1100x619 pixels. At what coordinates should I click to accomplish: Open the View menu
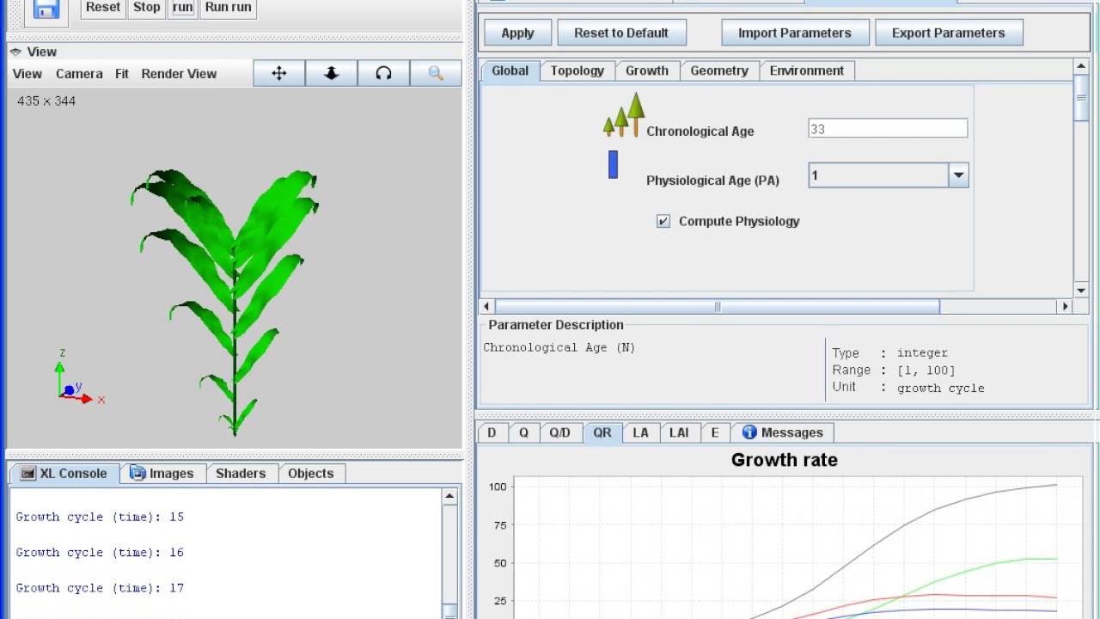pyautogui.click(x=27, y=74)
